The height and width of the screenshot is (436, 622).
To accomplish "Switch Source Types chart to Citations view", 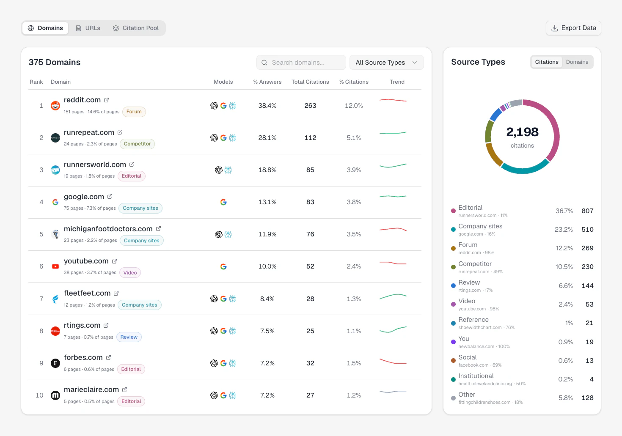I will [547, 62].
